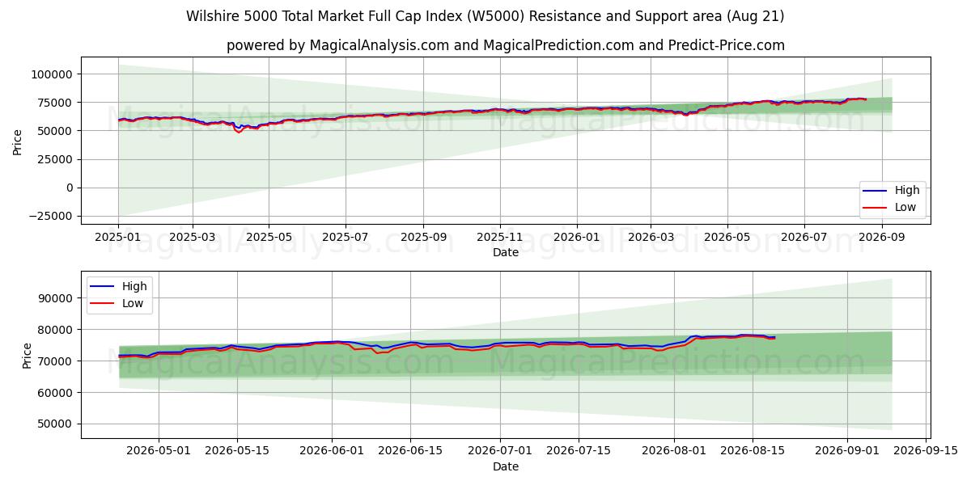
Task: Click the 50000 tick label on top chart
Action: 55,131
